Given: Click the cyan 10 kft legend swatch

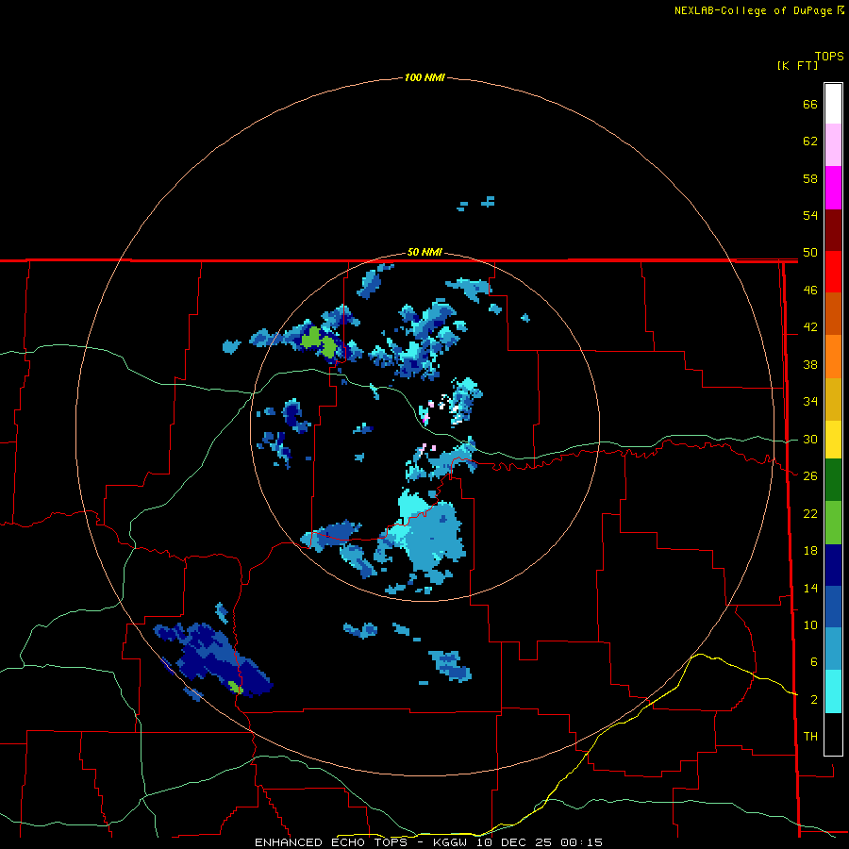Looking at the screenshot, I should click(x=833, y=691).
